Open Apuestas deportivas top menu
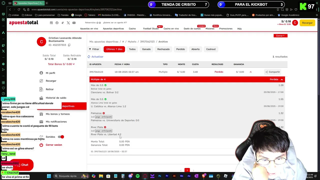This screenshot has height=180, width=320. point(113,28)
